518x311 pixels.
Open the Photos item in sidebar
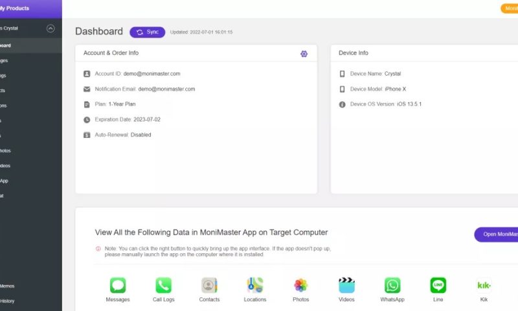5,151
